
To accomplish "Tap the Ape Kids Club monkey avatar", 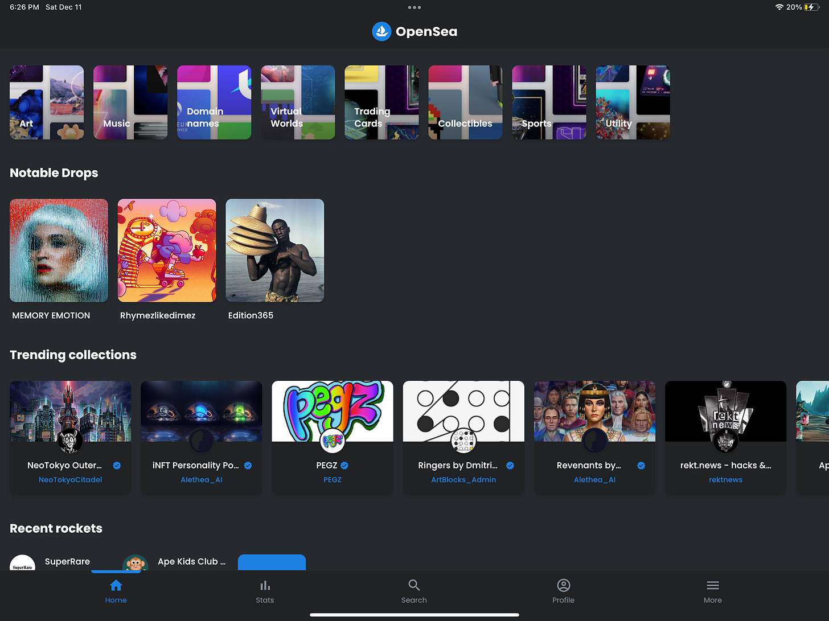I will [x=135, y=564].
